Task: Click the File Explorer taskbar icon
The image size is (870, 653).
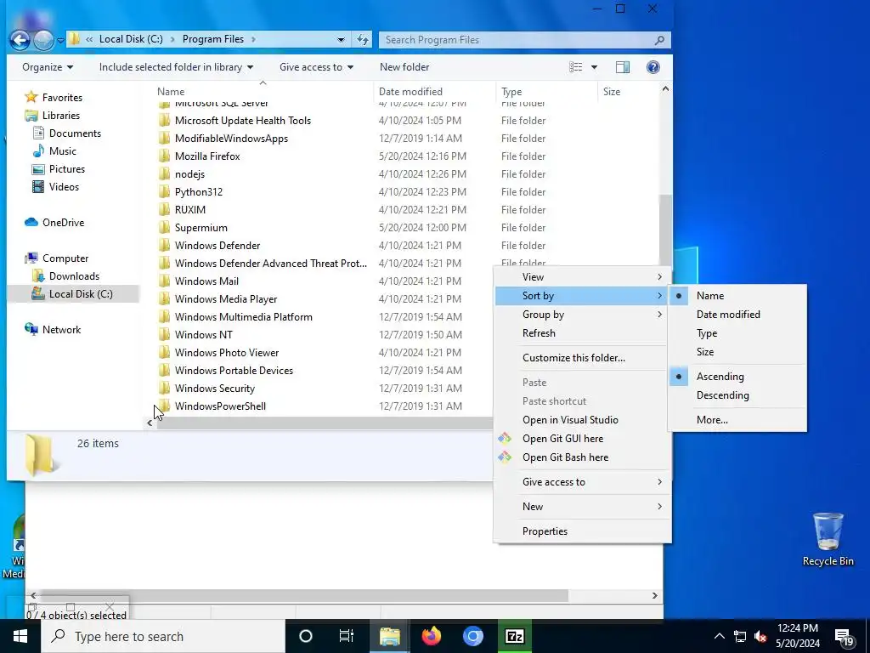Action: 389,636
